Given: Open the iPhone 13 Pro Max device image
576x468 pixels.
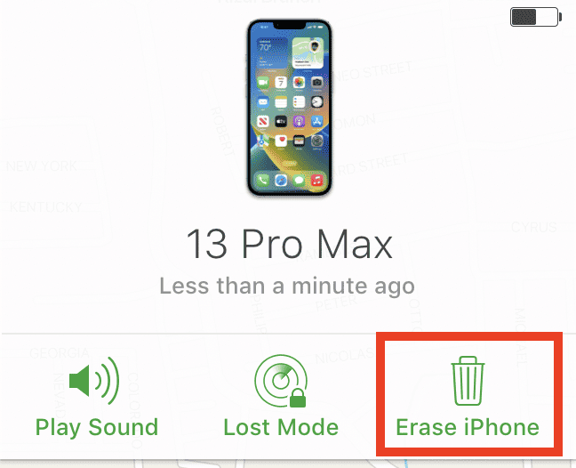Looking at the screenshot, I should tap(290, 108).
